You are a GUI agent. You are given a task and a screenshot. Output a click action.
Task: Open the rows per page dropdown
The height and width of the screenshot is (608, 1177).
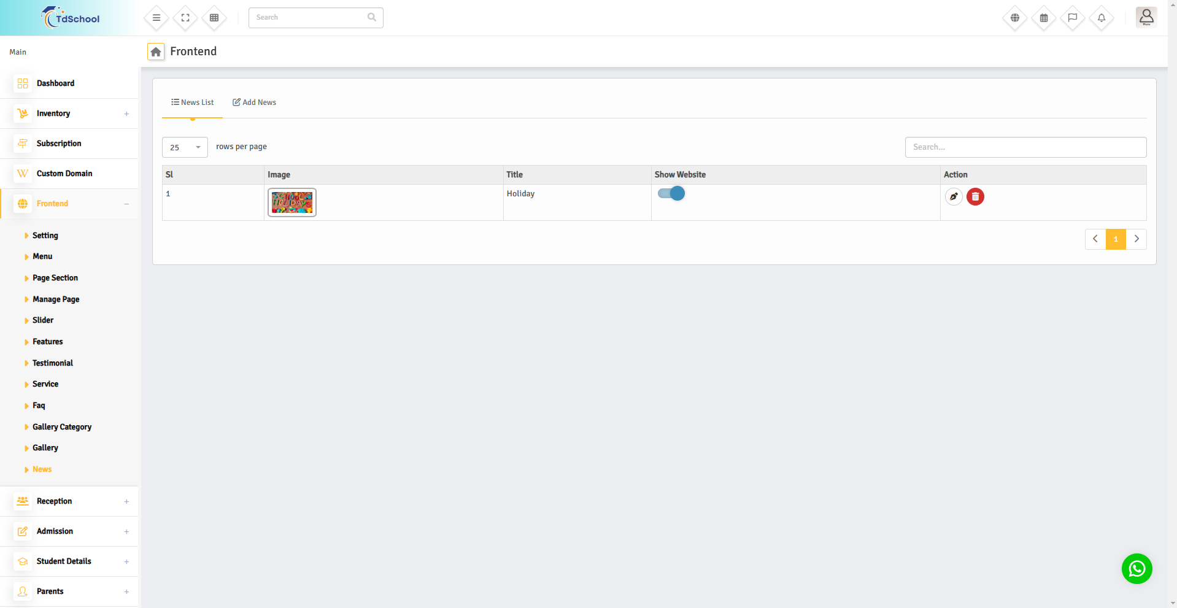pyautogui.click(x=185, y=147)
